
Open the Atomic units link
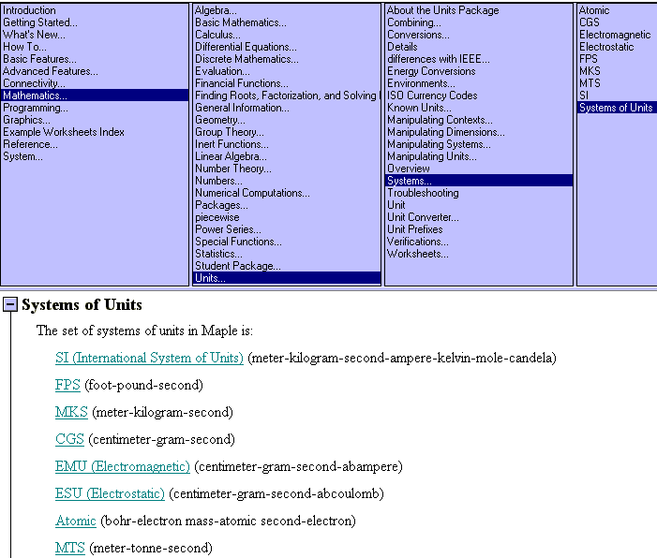(75, 521)
